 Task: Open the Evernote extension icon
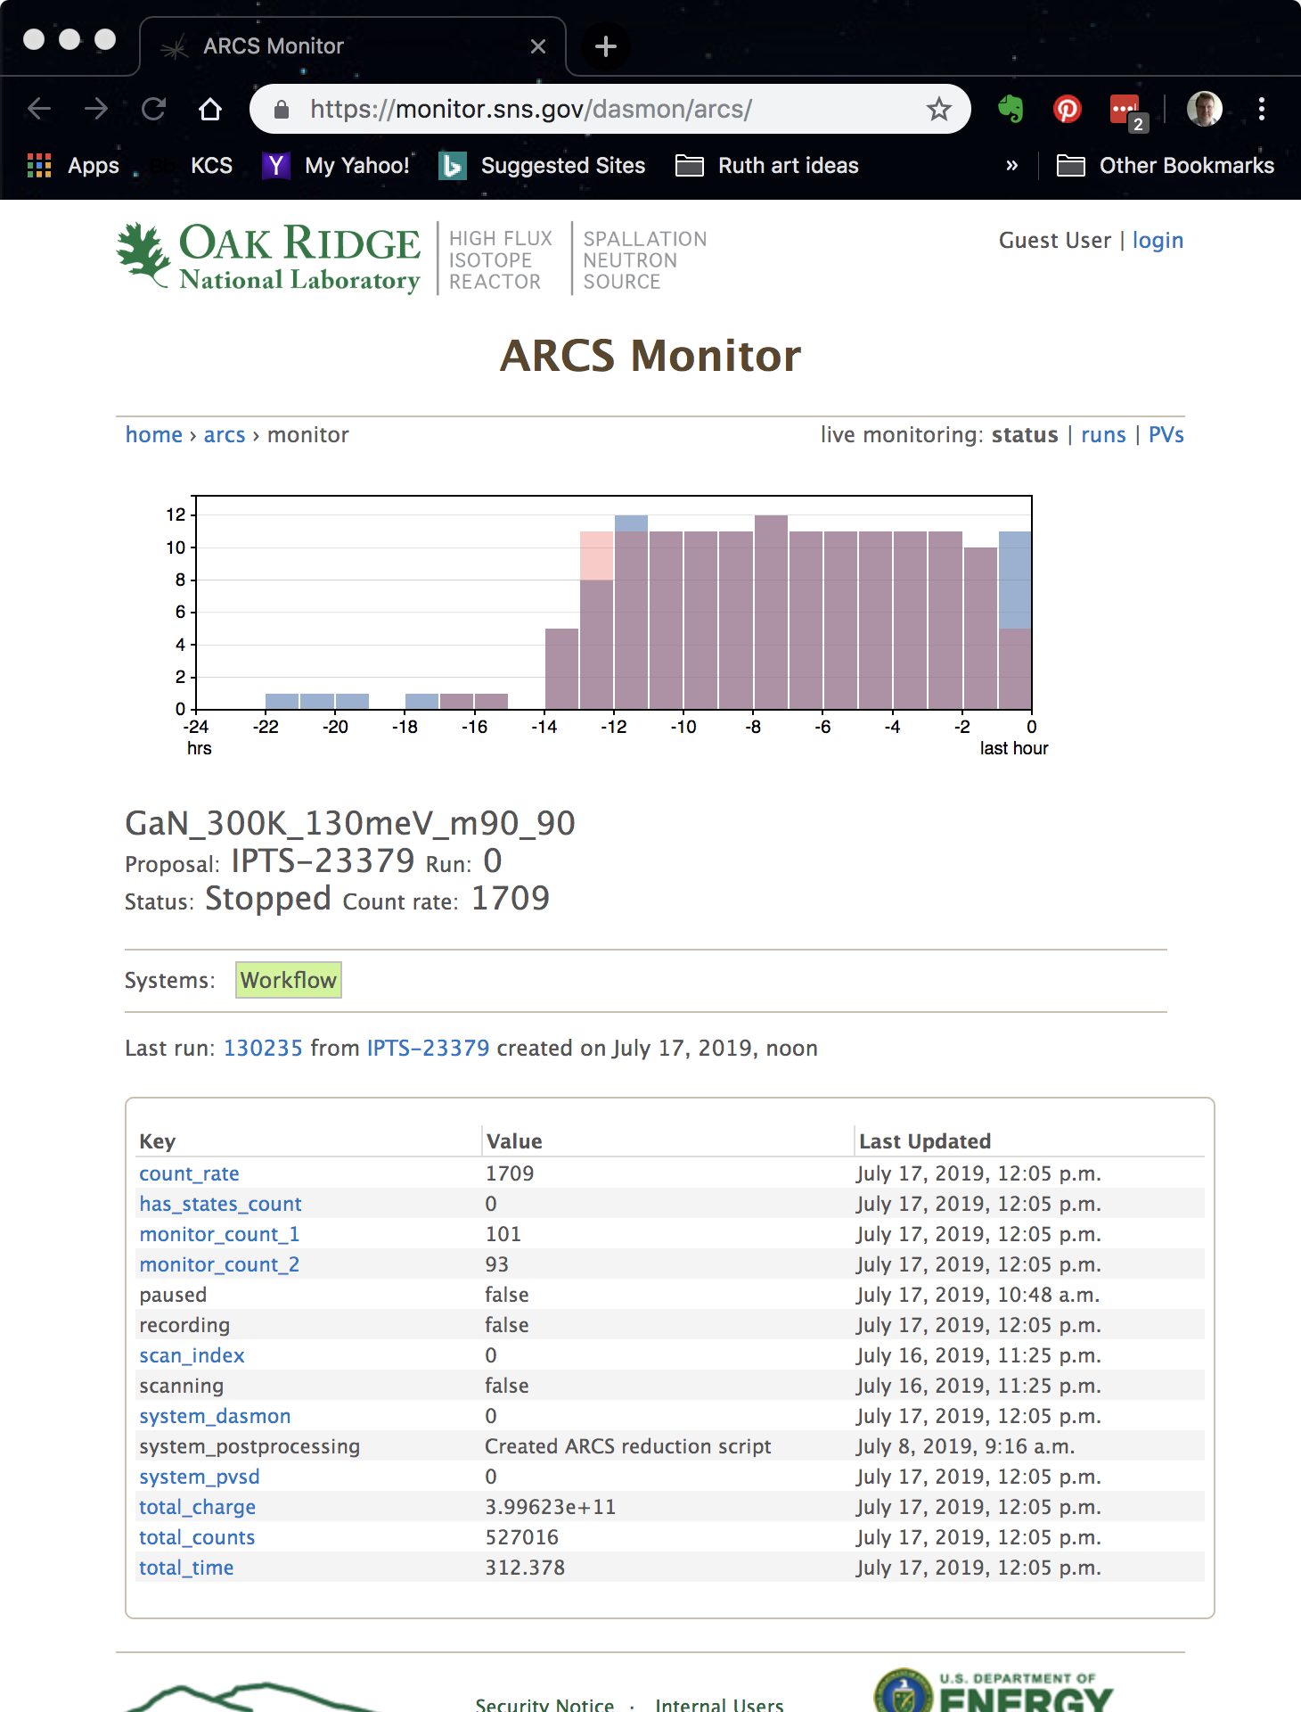coord(1011,109)
